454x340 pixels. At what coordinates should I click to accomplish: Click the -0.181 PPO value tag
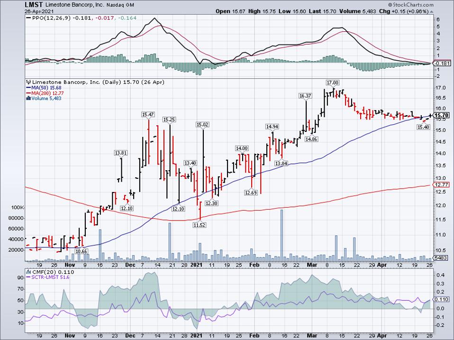[442, 63]
